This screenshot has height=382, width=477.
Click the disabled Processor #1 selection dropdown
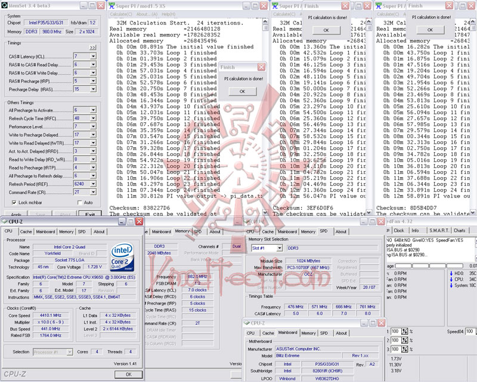pos(52,352)
